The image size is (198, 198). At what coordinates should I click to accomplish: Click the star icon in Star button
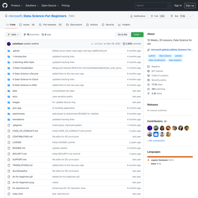tap(172, 16)
